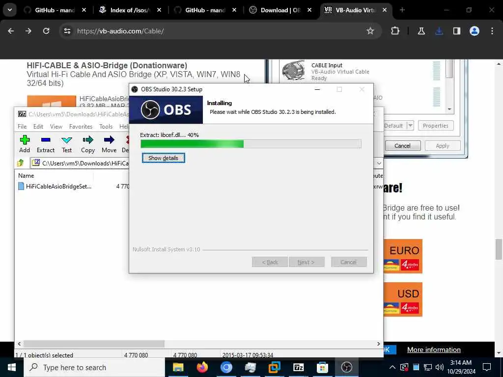Open the browser extensions puzzle icon
Image resolution: width=503 pixels, height=377 pixels.
tap(395, 31)
